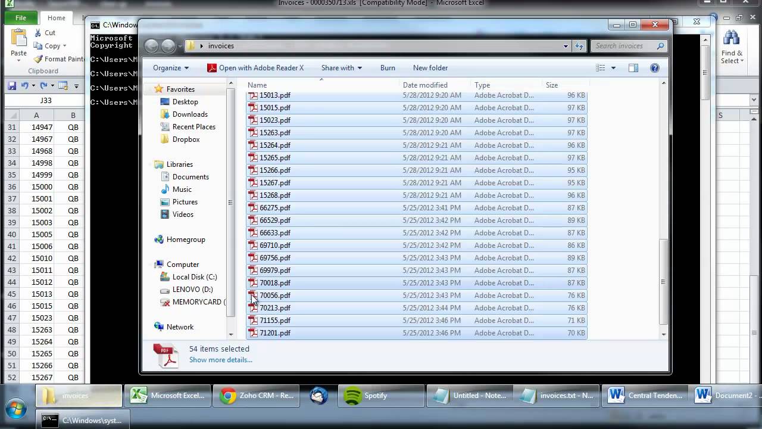
Task: Sort files by the Type column
Action: [482, 85]
